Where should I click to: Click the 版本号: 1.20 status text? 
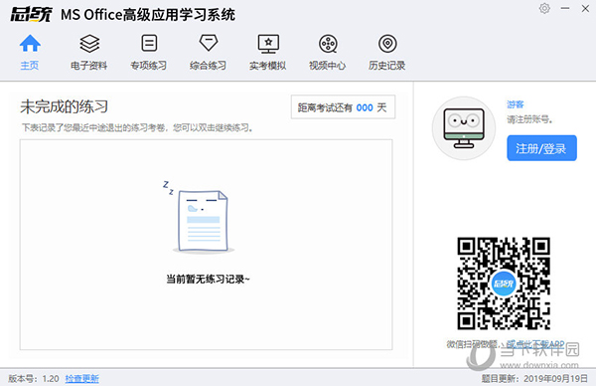click(x=34, y=378)
